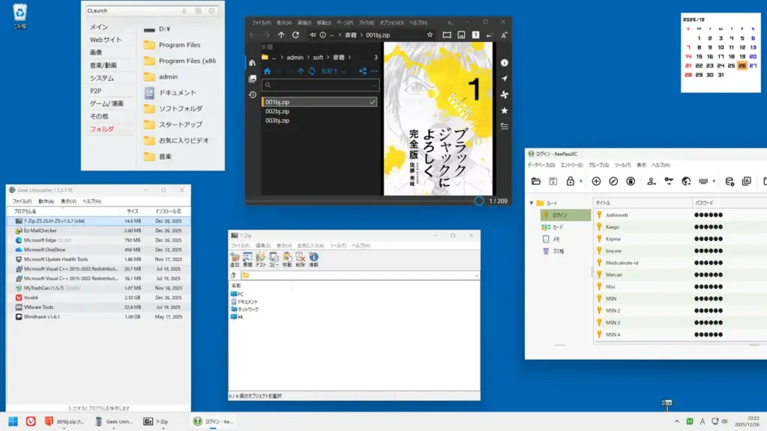Select the Webサイト category in CLaunch

(106, 40)
